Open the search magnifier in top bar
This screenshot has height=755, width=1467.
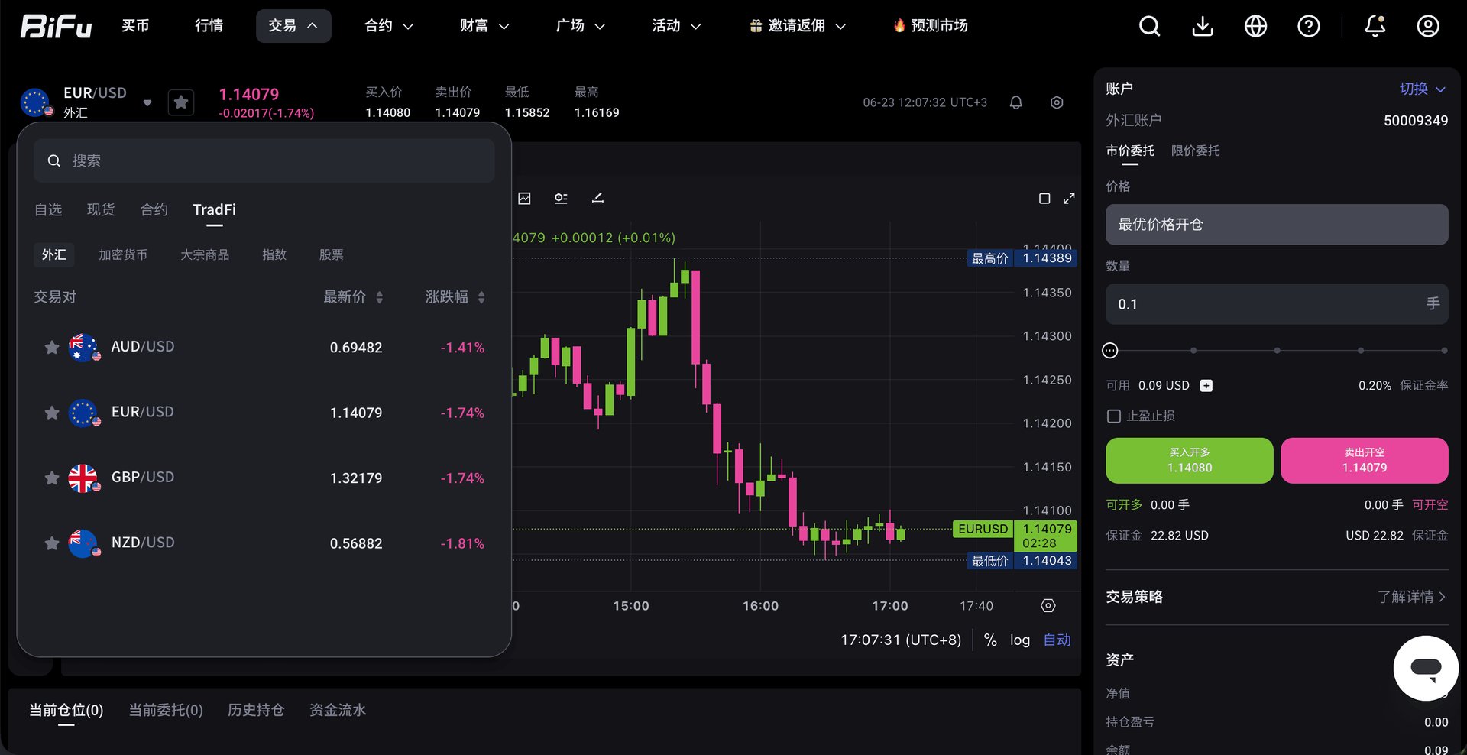(x=1149, y=26)
